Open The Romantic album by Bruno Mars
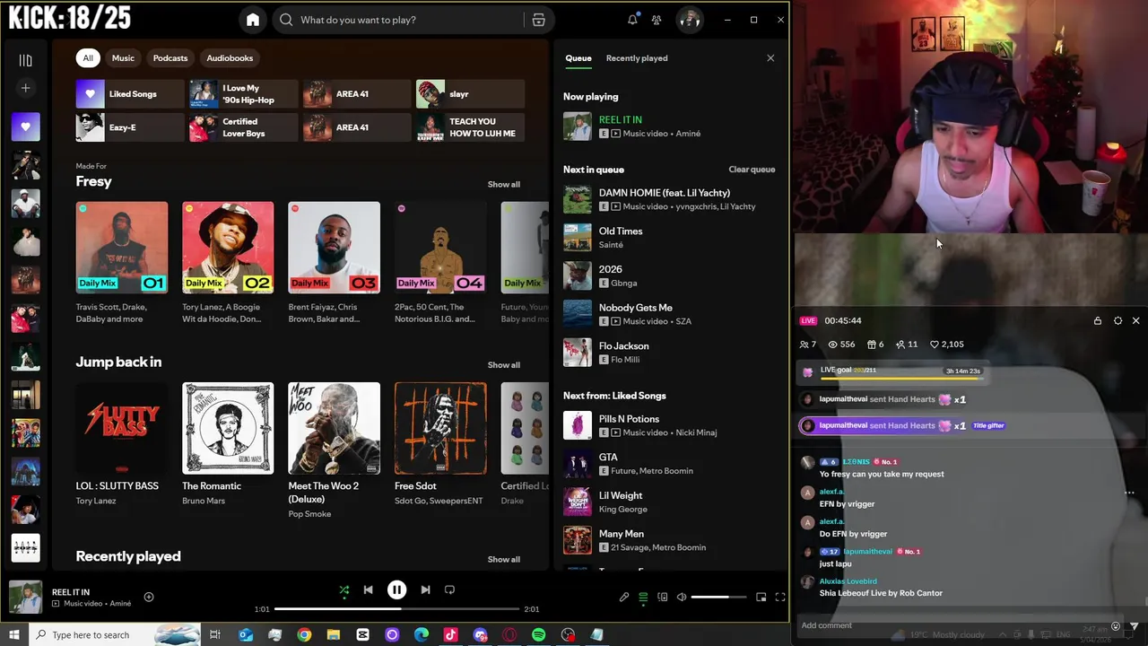The width and height of the screenshot is (1148, 646). click(228, 428)
